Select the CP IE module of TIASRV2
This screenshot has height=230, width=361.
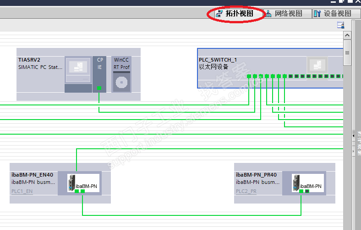click(x=99, y=74)
